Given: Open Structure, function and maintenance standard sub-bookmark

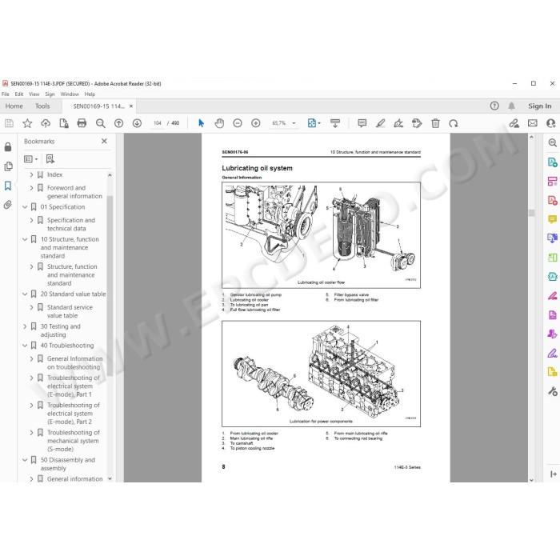Looking at the screenshot, I should tap(72, 275).
